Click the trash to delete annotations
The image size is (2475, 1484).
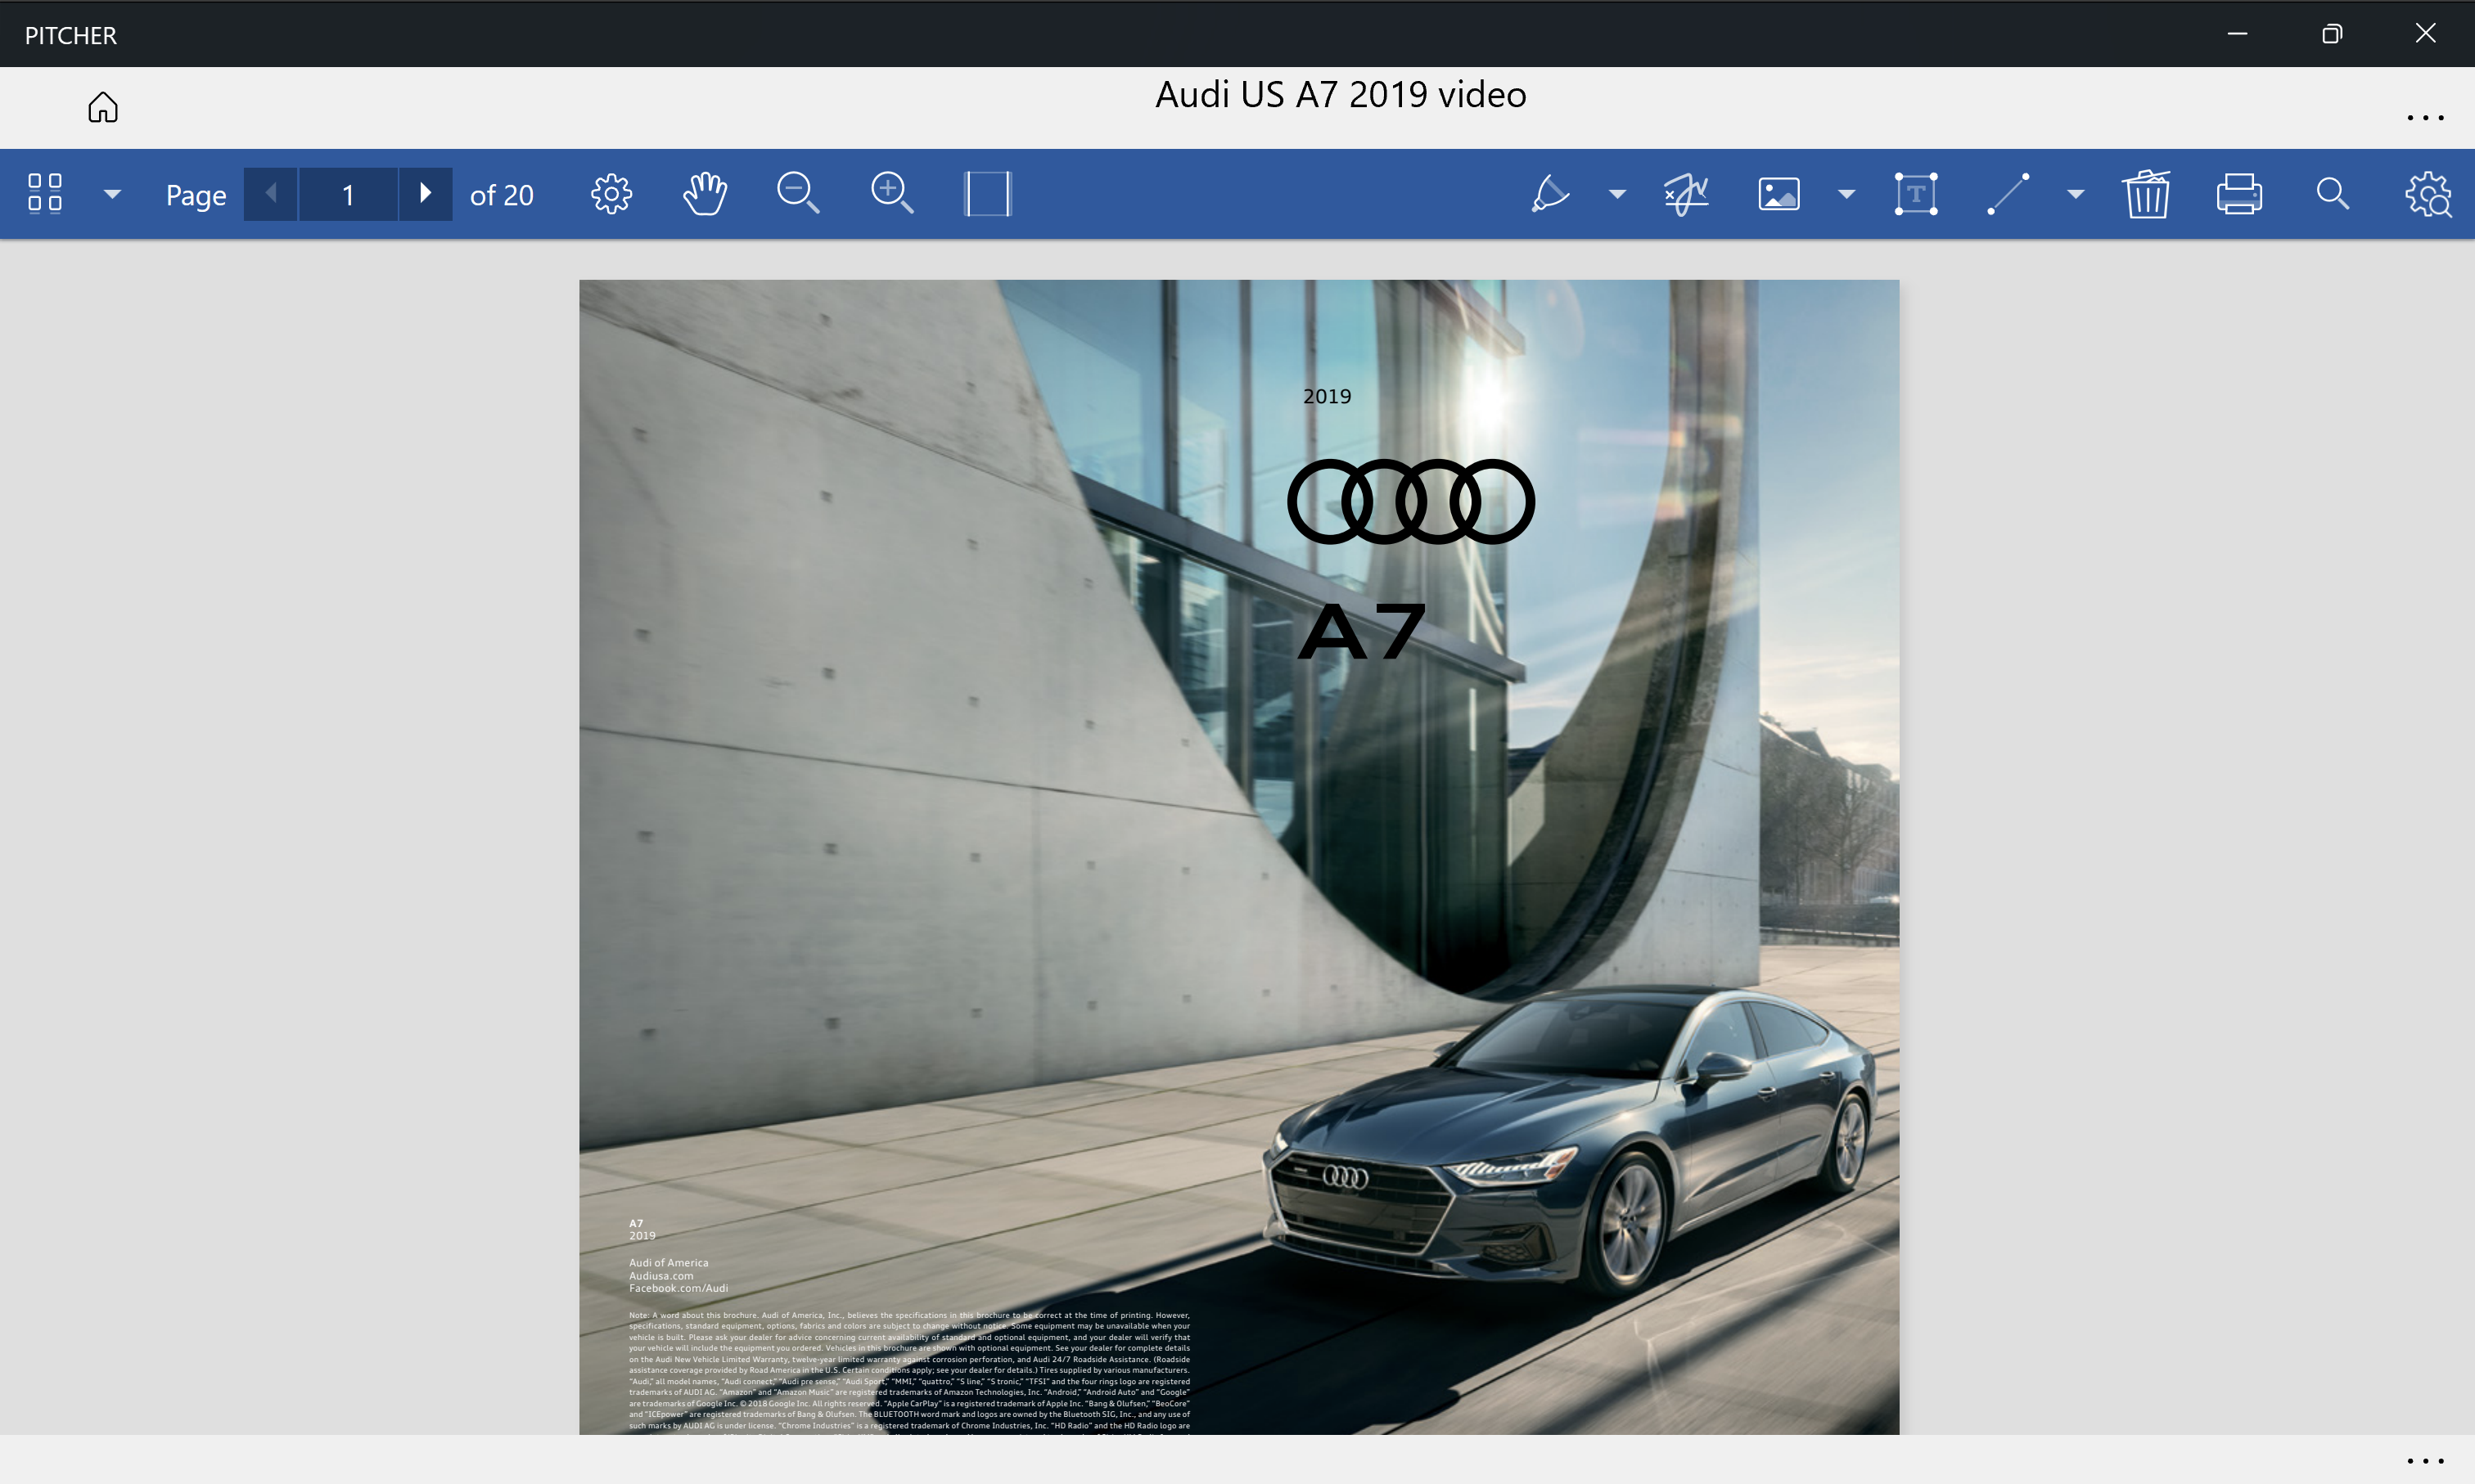(x=2146, y=194)
